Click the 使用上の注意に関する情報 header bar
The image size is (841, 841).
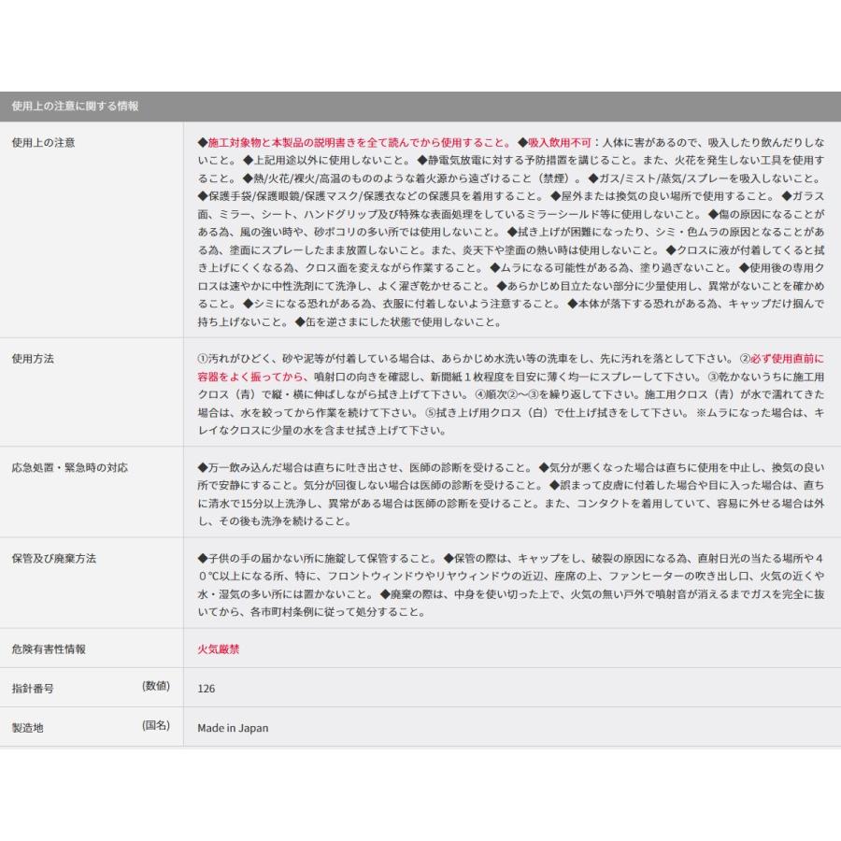[x=420, y=107]
